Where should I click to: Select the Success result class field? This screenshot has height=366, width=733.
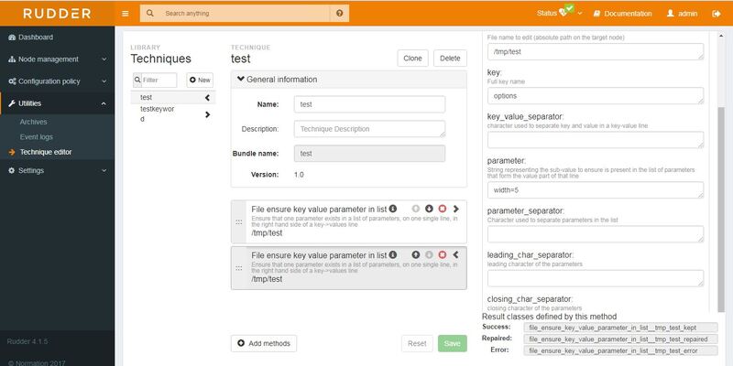point(620,328)
